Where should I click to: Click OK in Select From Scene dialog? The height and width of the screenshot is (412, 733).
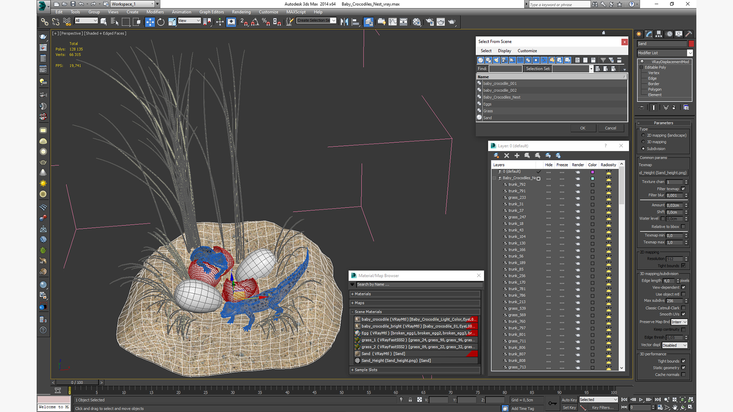(x=583, y=128)
